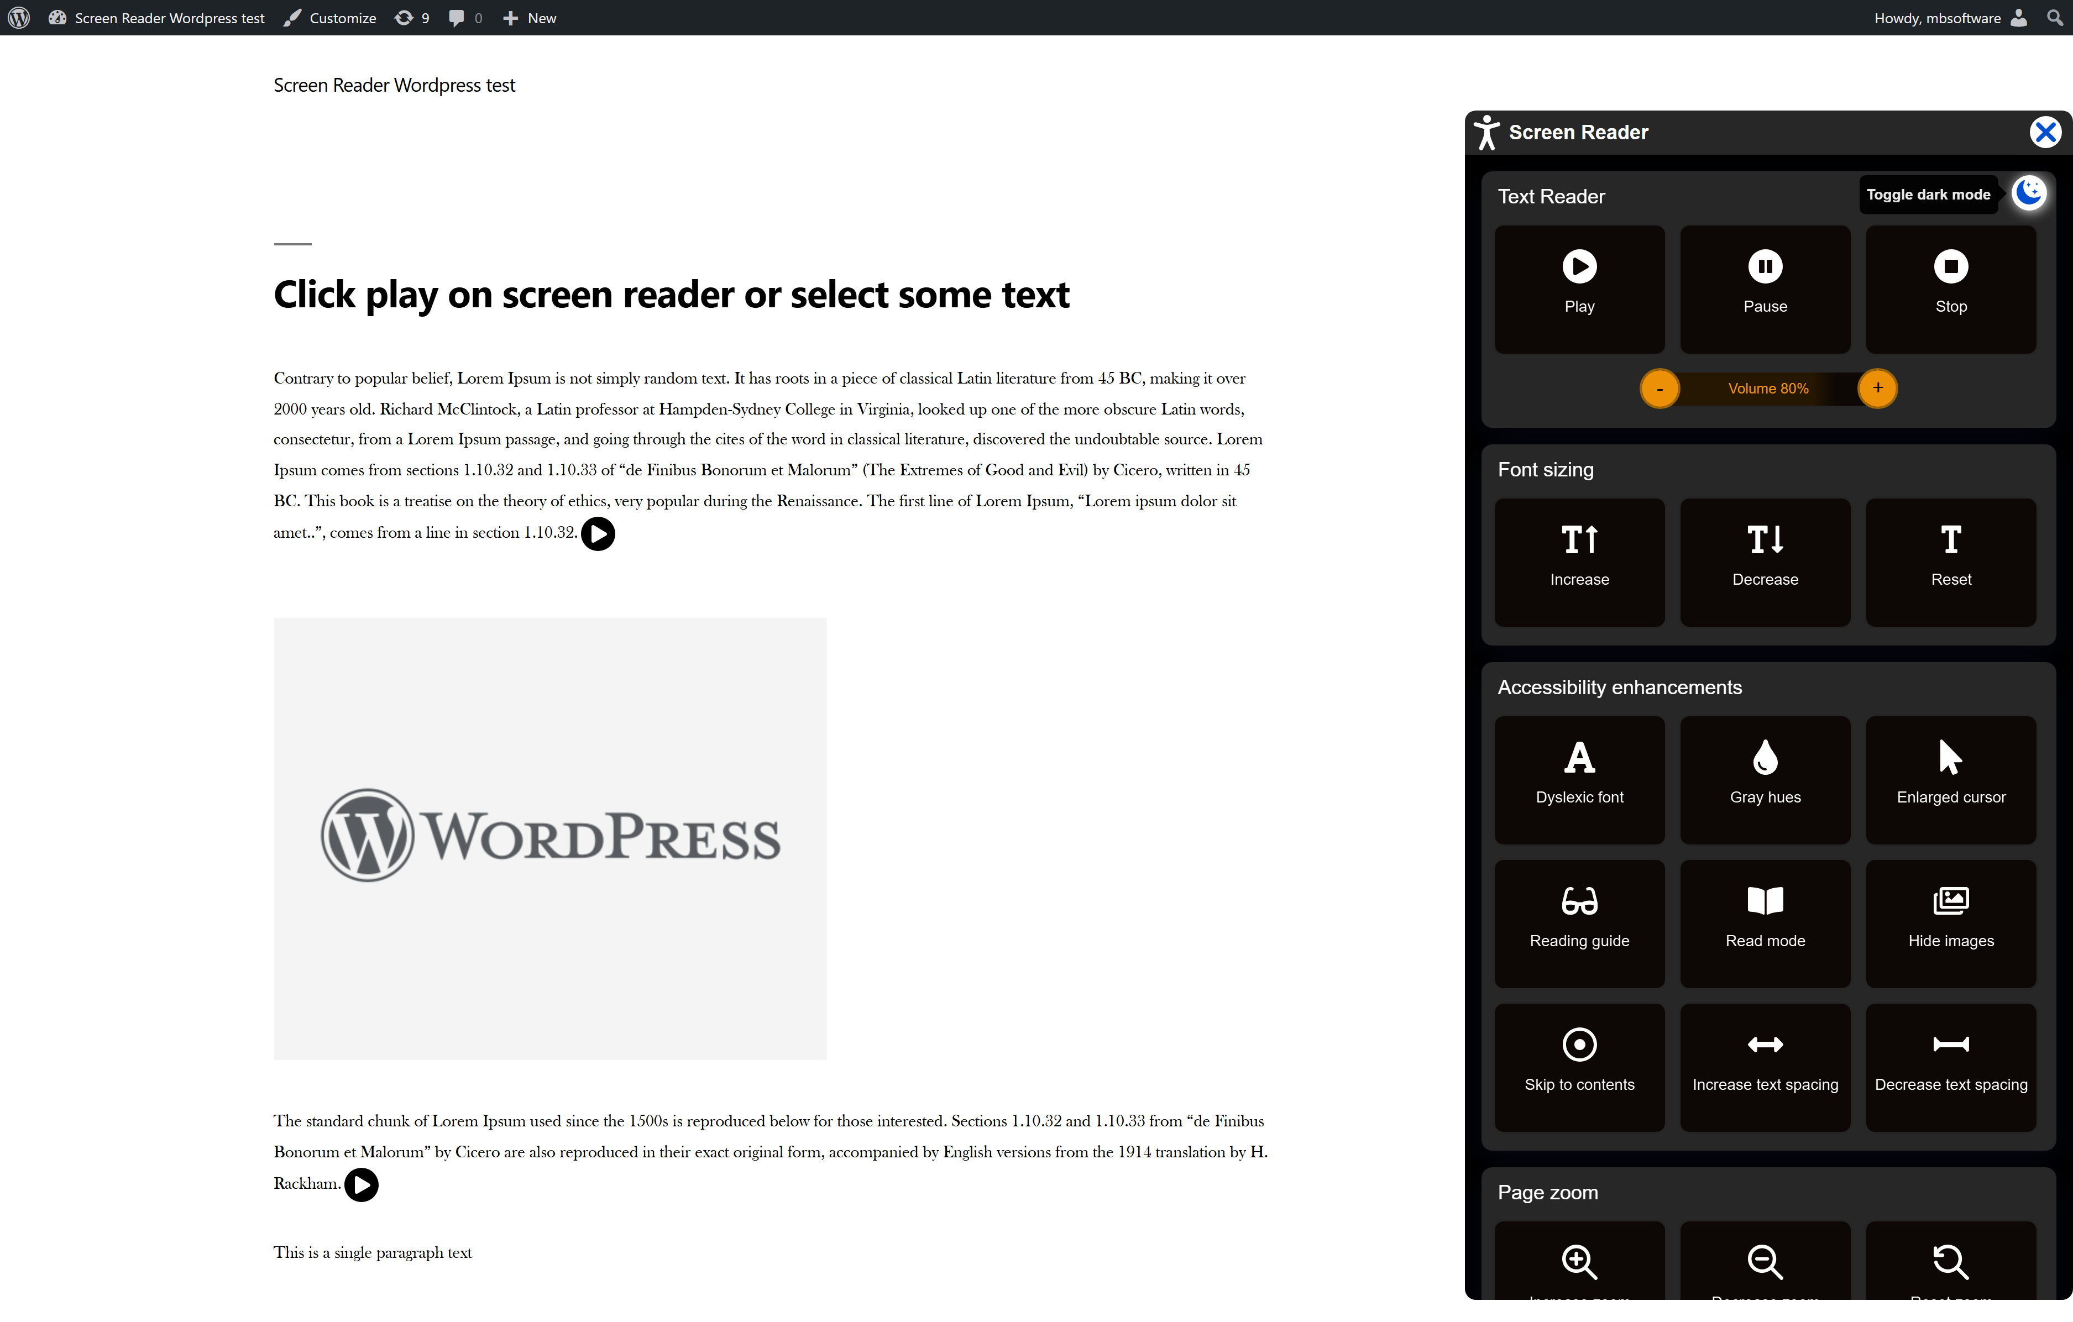Reset the font size
Image resolution: width=2073 pixels, height=1322 pixels.
(1950, 561)
